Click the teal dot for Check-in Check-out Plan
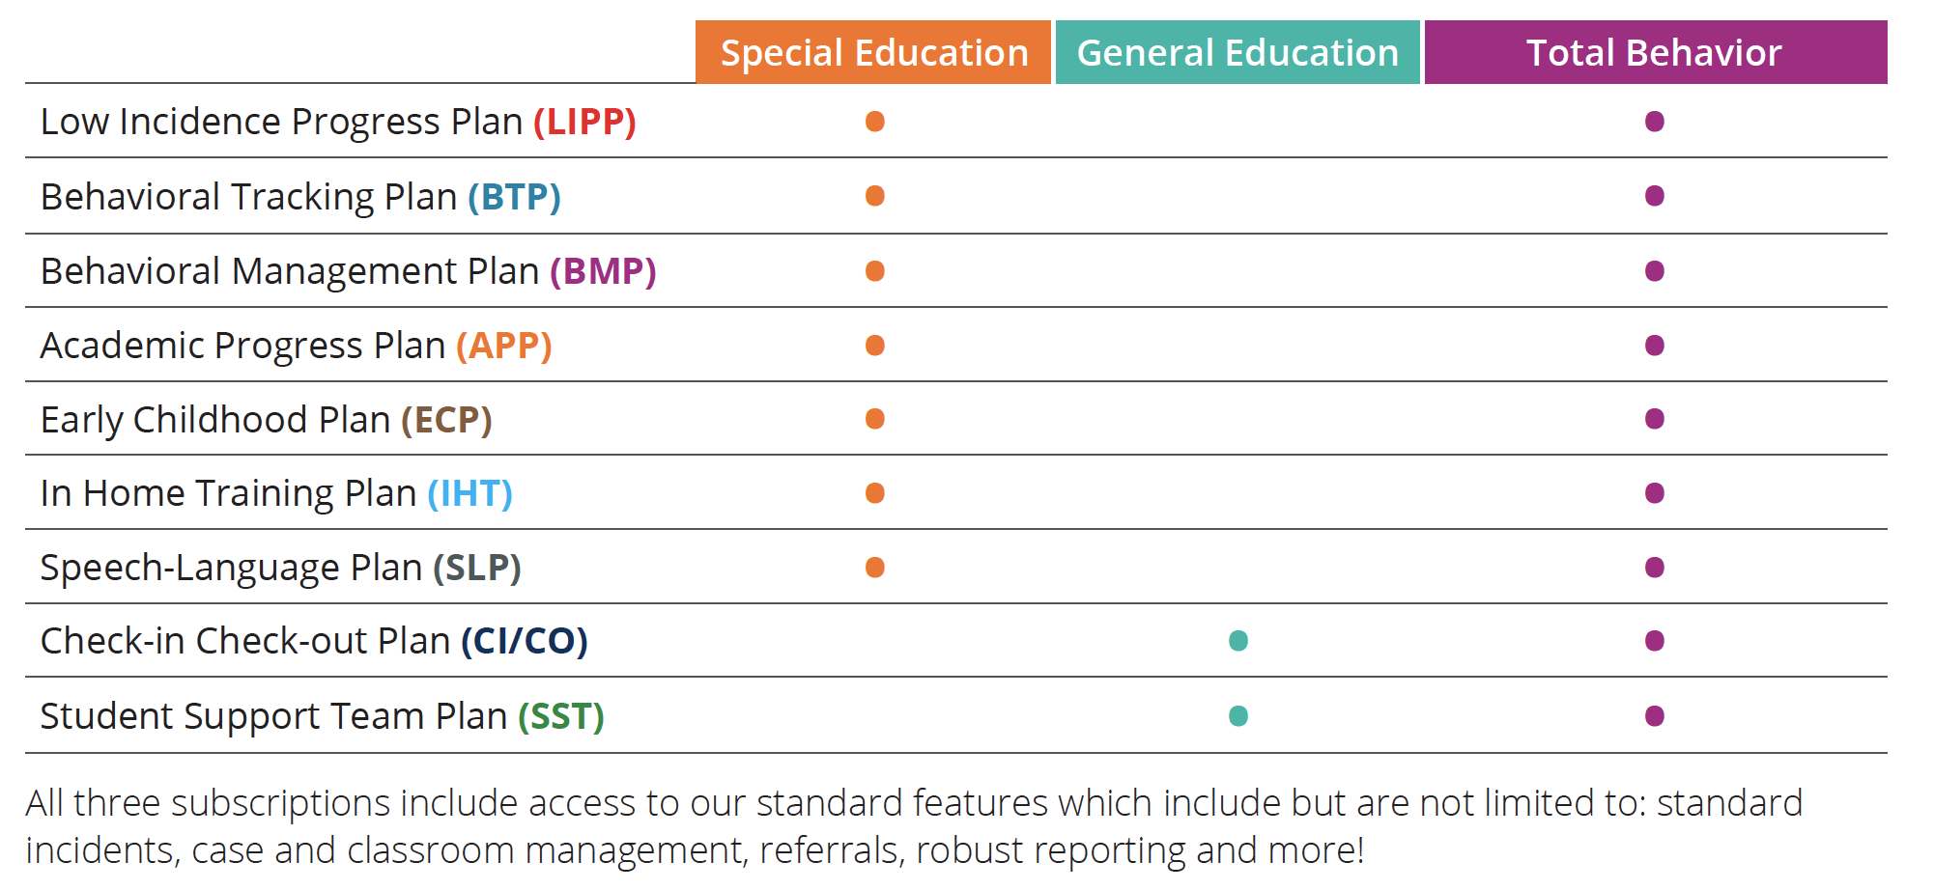The width and height of the screenshot is (1934, 890). (1238, 641)
